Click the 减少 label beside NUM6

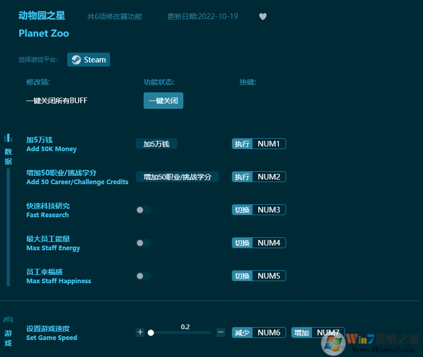pyautogui.click(x=242, y=332)
